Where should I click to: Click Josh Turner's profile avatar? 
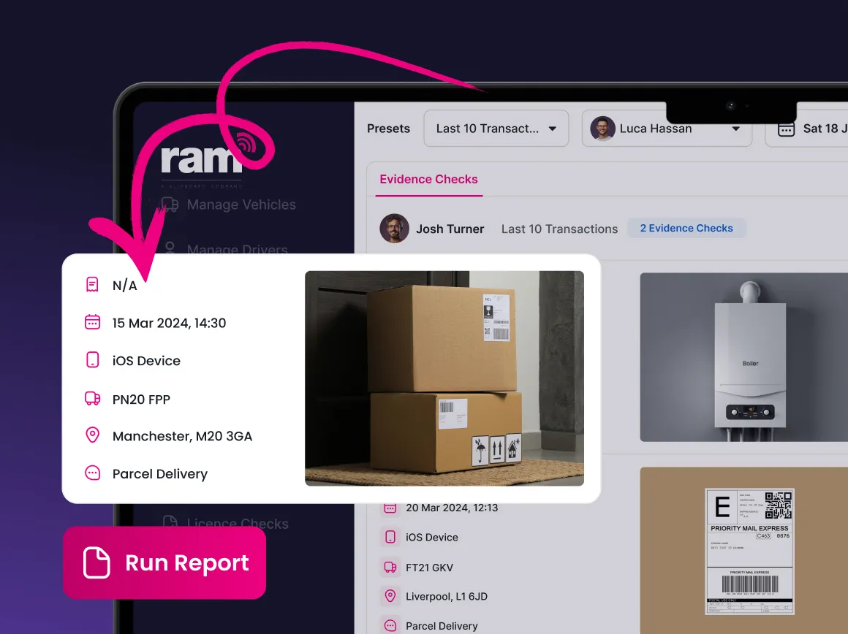[x=394, y=229]
